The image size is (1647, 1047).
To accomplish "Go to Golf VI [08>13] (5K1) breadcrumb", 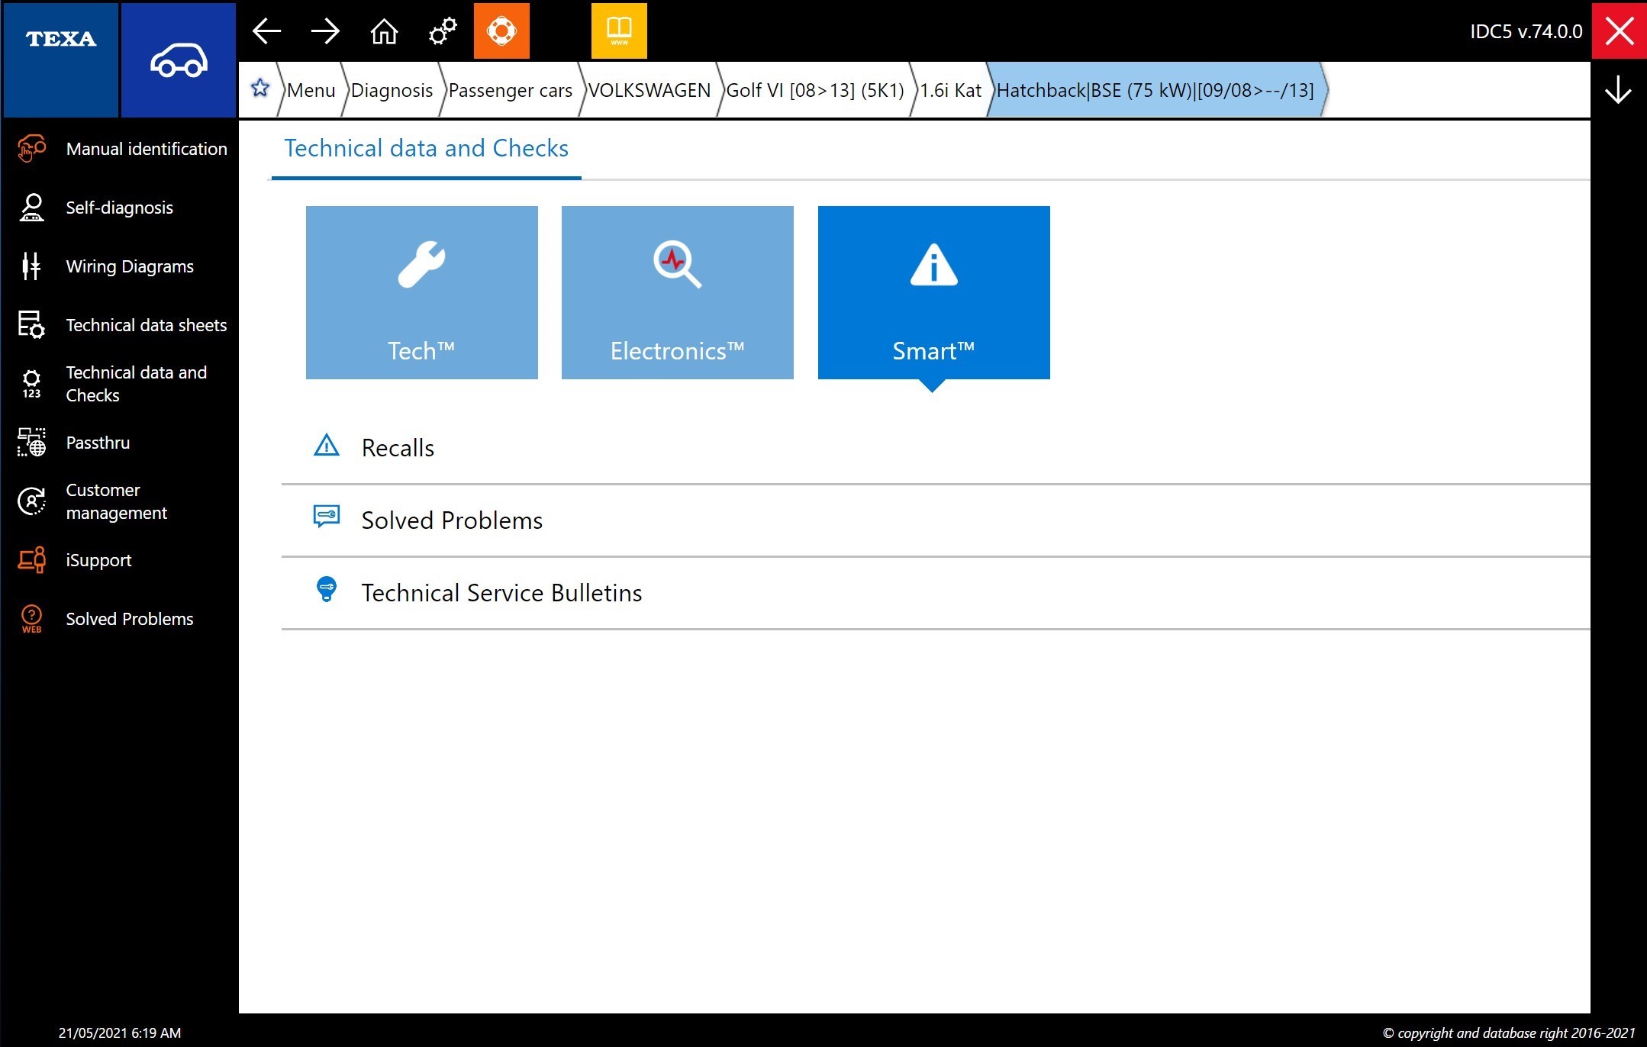I will point(815,90).
